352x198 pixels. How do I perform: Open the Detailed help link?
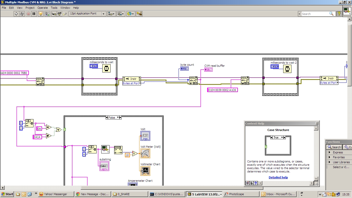pos(278,177)
